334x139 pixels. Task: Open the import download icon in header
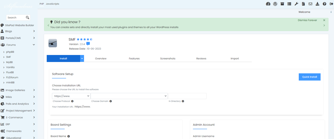coord(317,4)
